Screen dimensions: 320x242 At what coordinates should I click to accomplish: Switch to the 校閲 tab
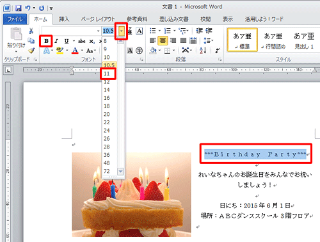pyautogui.click(x=205, y=19)
